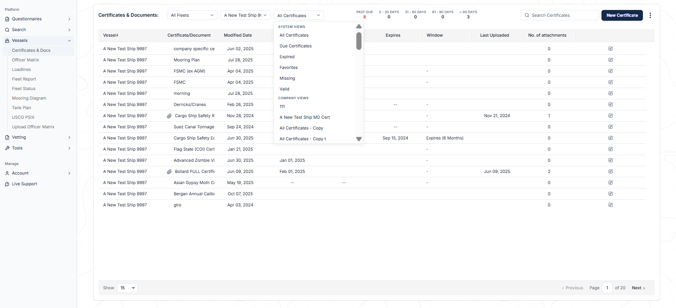Open the All Fleets dropdown
Image resolution: width=676 pixels, height=308 pixels.
click(192, 15)
